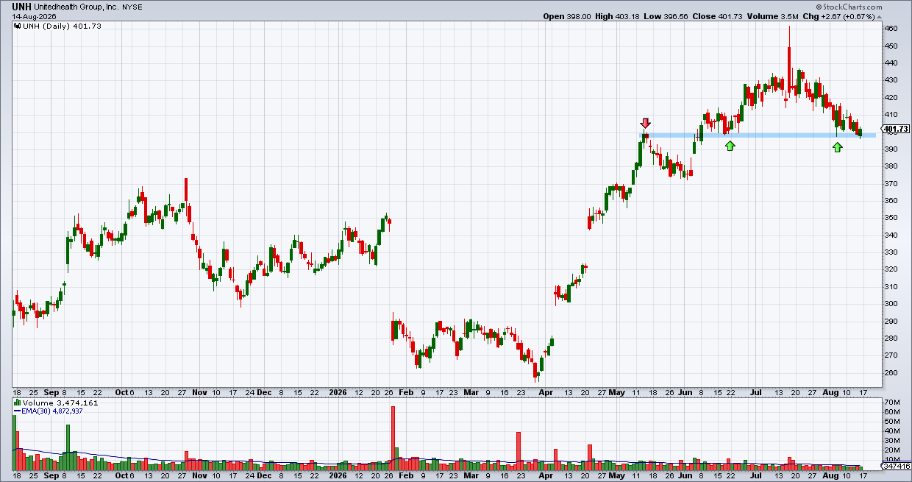
Task: Click the 401.73 last-price tag on price axis
Action: click(x=897, y=129)
